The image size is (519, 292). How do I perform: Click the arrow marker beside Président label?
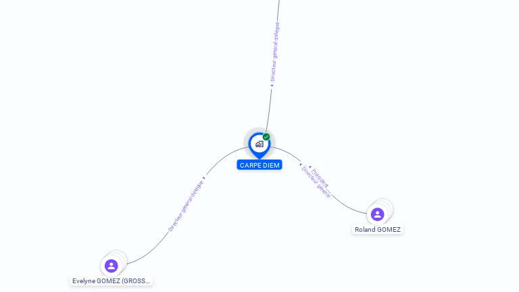(310, 167)
